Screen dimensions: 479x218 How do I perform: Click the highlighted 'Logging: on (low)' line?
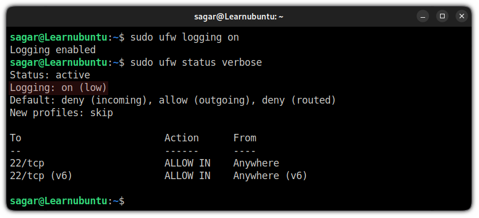point(58,88)
